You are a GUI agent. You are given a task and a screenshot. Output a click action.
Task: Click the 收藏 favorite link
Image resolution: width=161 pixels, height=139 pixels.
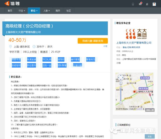click(x=105, y=46)
